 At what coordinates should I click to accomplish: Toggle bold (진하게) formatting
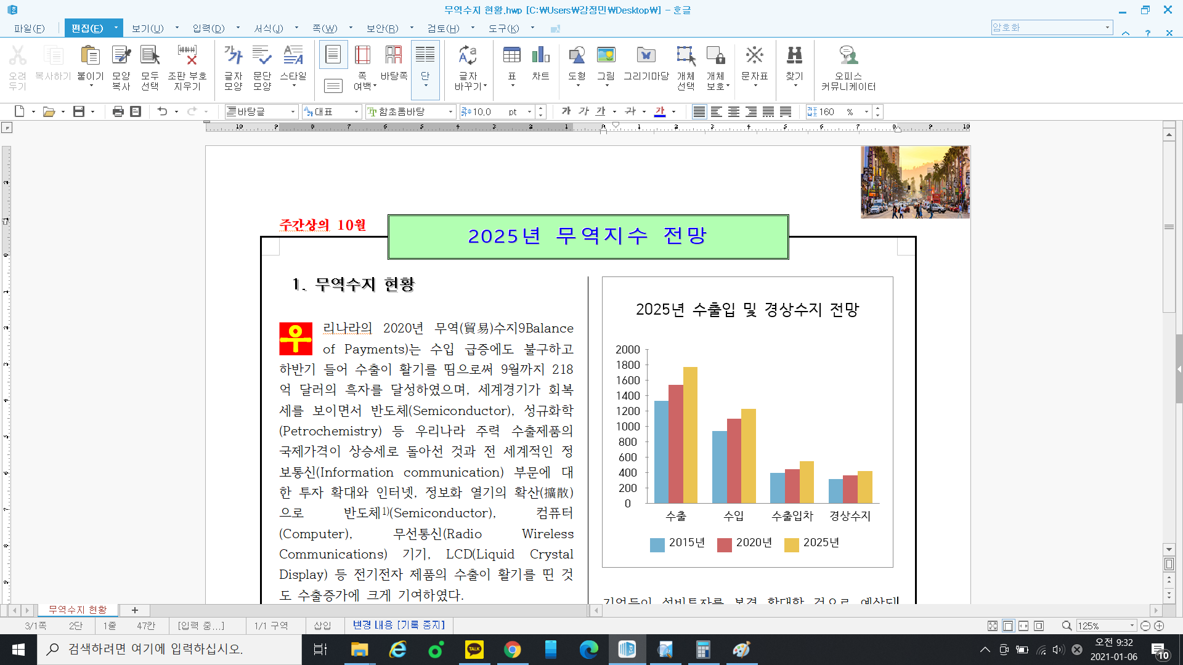pyautogui.click(x=566, y=111)
